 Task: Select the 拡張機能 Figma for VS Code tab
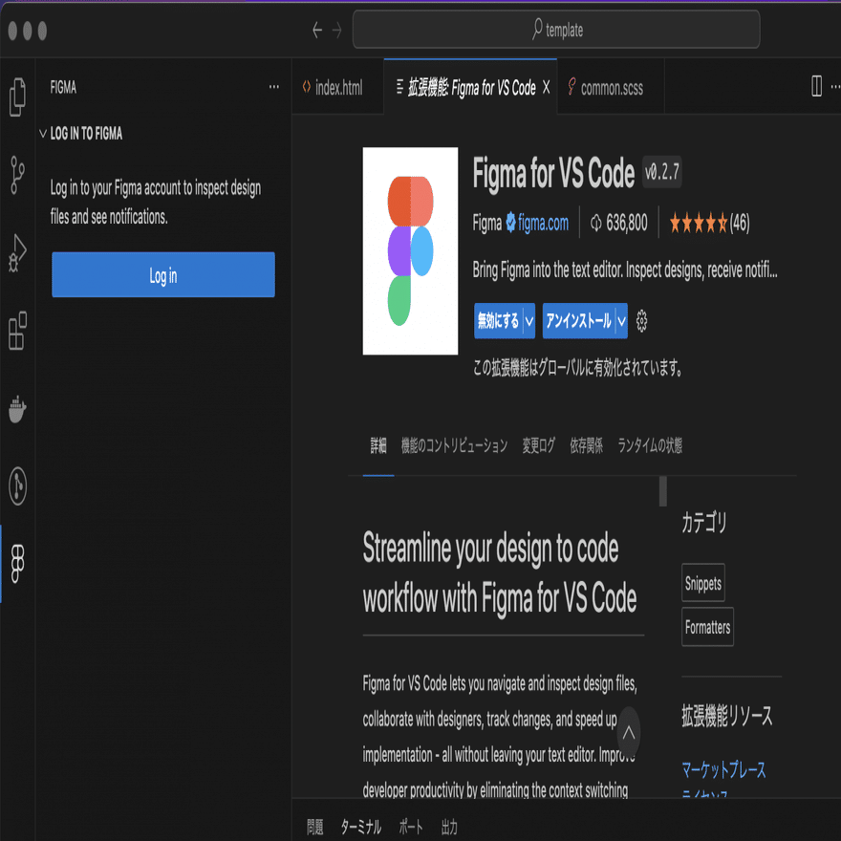(470, 87)
